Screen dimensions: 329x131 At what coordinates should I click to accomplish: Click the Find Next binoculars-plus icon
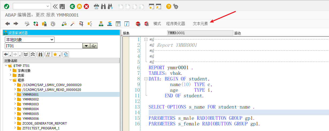coord(110,6)
